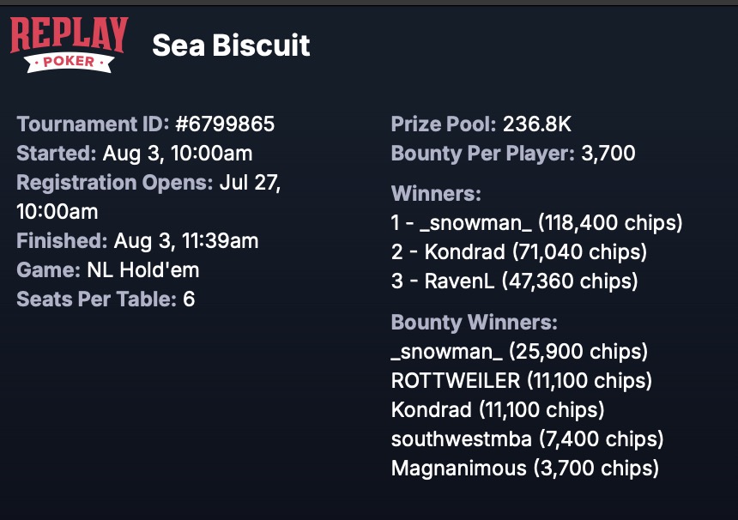738x520 pixels.
Task: Click the Bounty Winners heading
Action: [474, 323]
